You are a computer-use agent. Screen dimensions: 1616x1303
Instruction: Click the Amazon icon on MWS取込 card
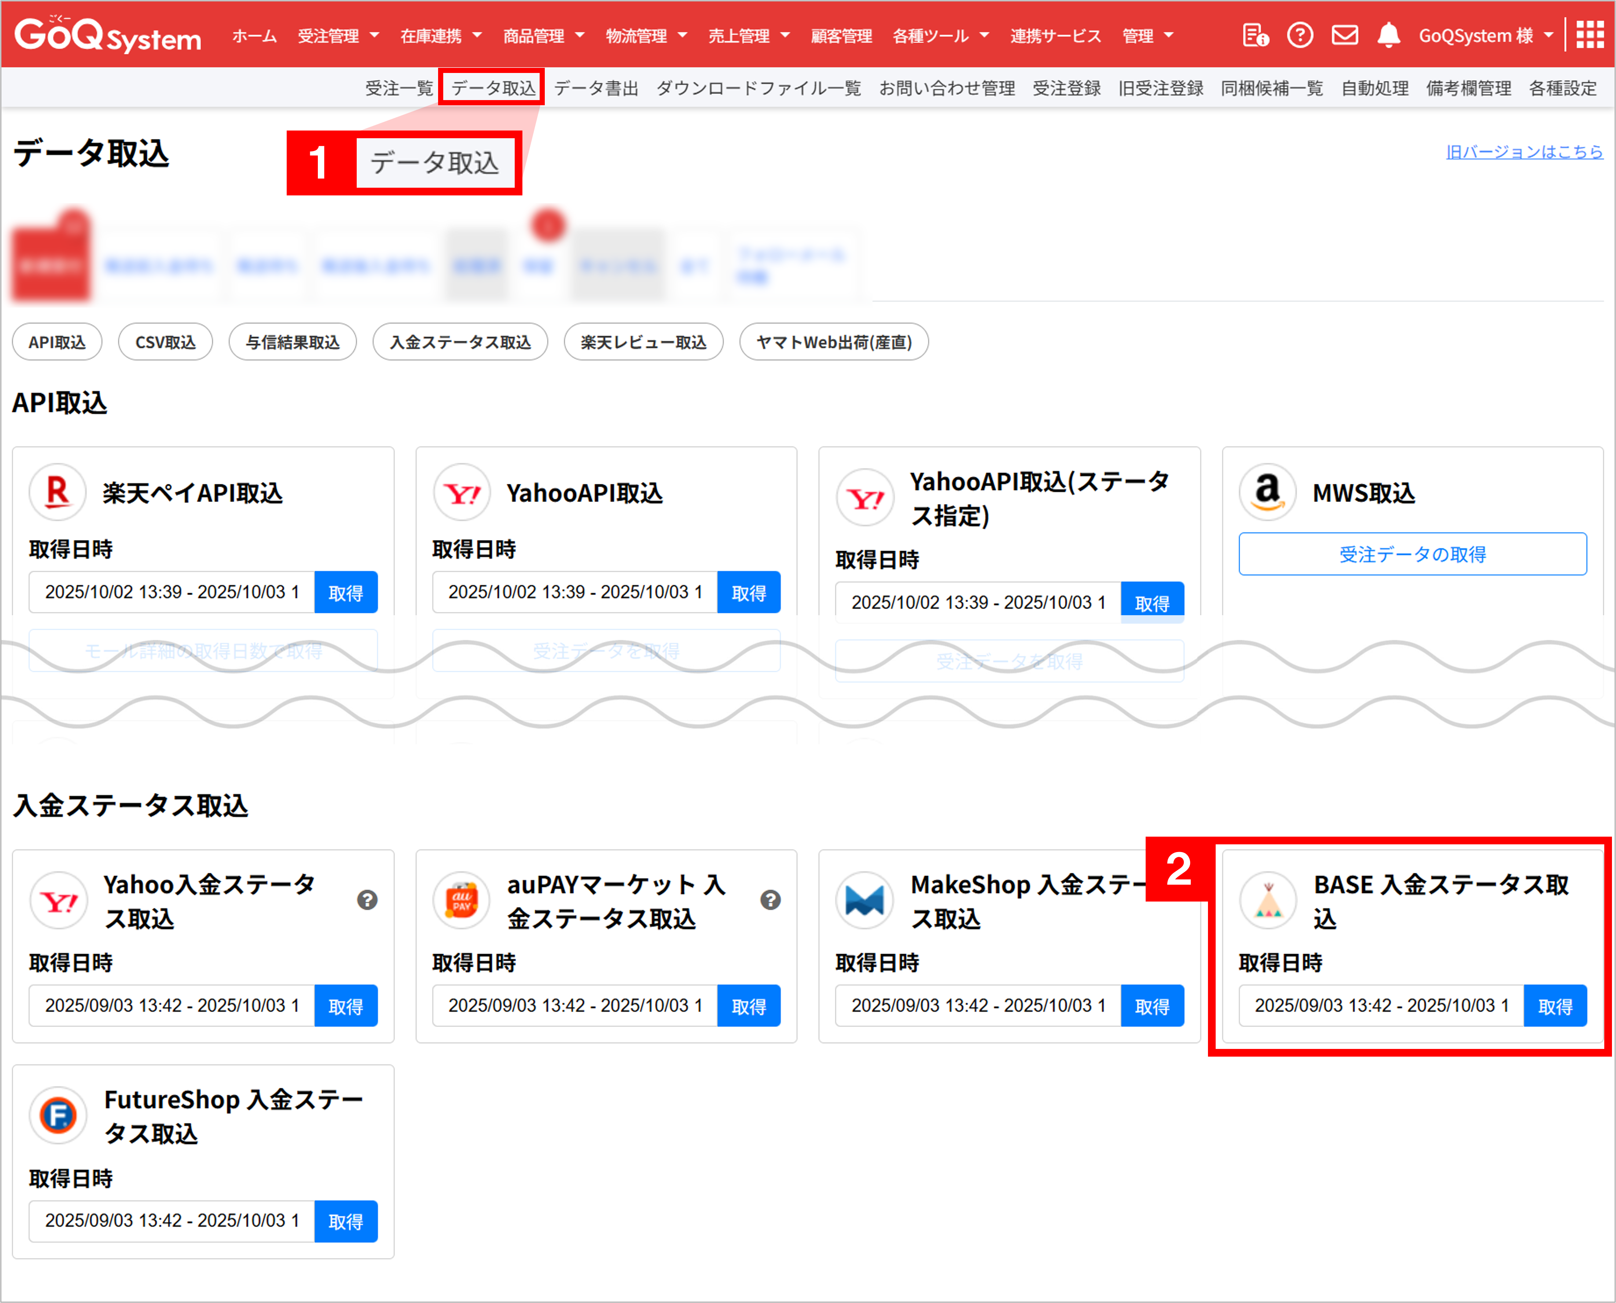[x=1267, y=492]
